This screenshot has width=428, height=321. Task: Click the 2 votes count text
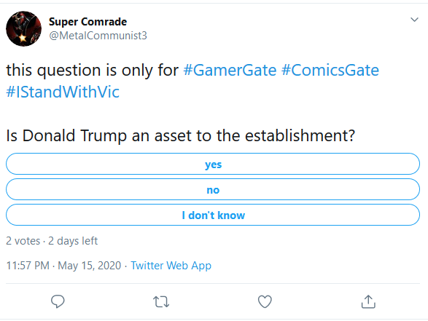(23, 241)
